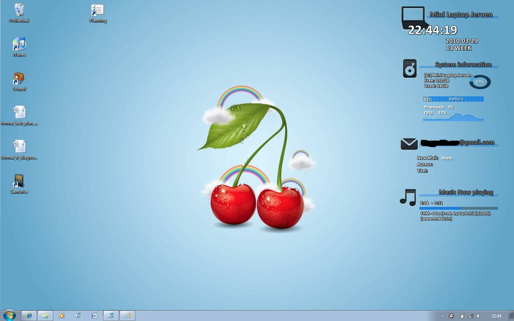The height and width of the screenshot is (321, 514).
Task: Click the "Used: 28GB" line
Action: click(436, 86)
